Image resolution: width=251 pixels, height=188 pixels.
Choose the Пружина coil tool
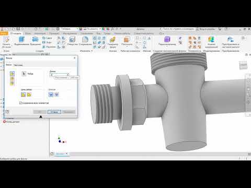[49, 47]
